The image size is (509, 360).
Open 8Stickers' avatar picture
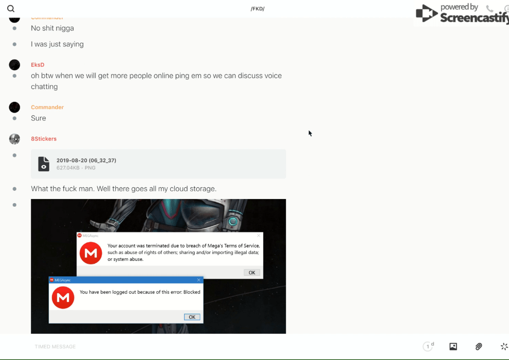pyautogui.click(x=14, y=139)
